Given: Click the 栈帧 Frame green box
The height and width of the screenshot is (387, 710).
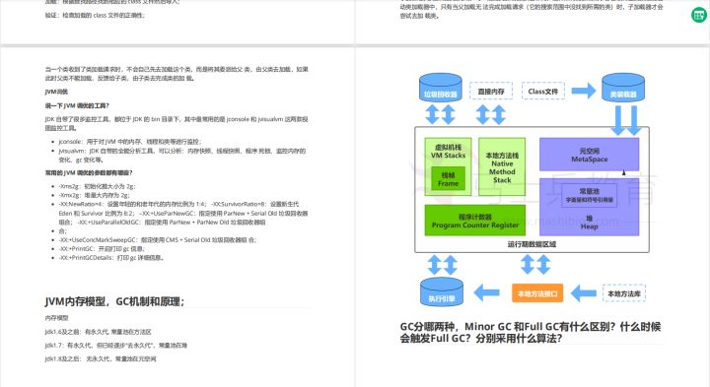Looking at the screenshot, I should pos(448,179).
